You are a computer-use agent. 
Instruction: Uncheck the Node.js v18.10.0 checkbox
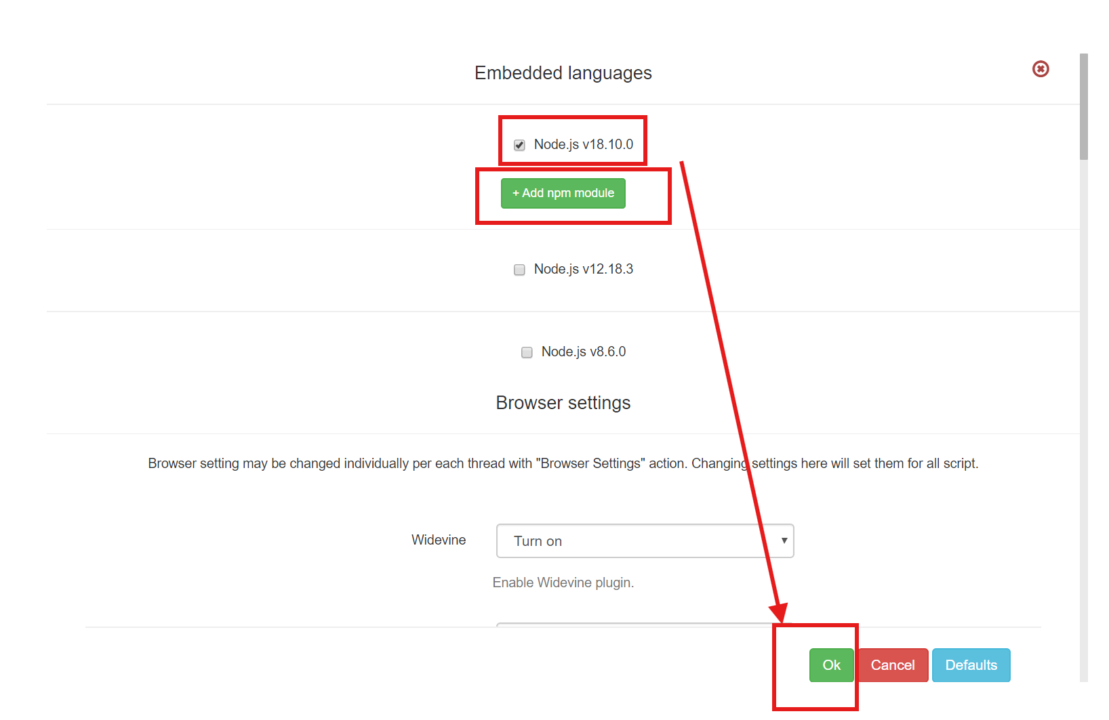[x=519, y=145]
